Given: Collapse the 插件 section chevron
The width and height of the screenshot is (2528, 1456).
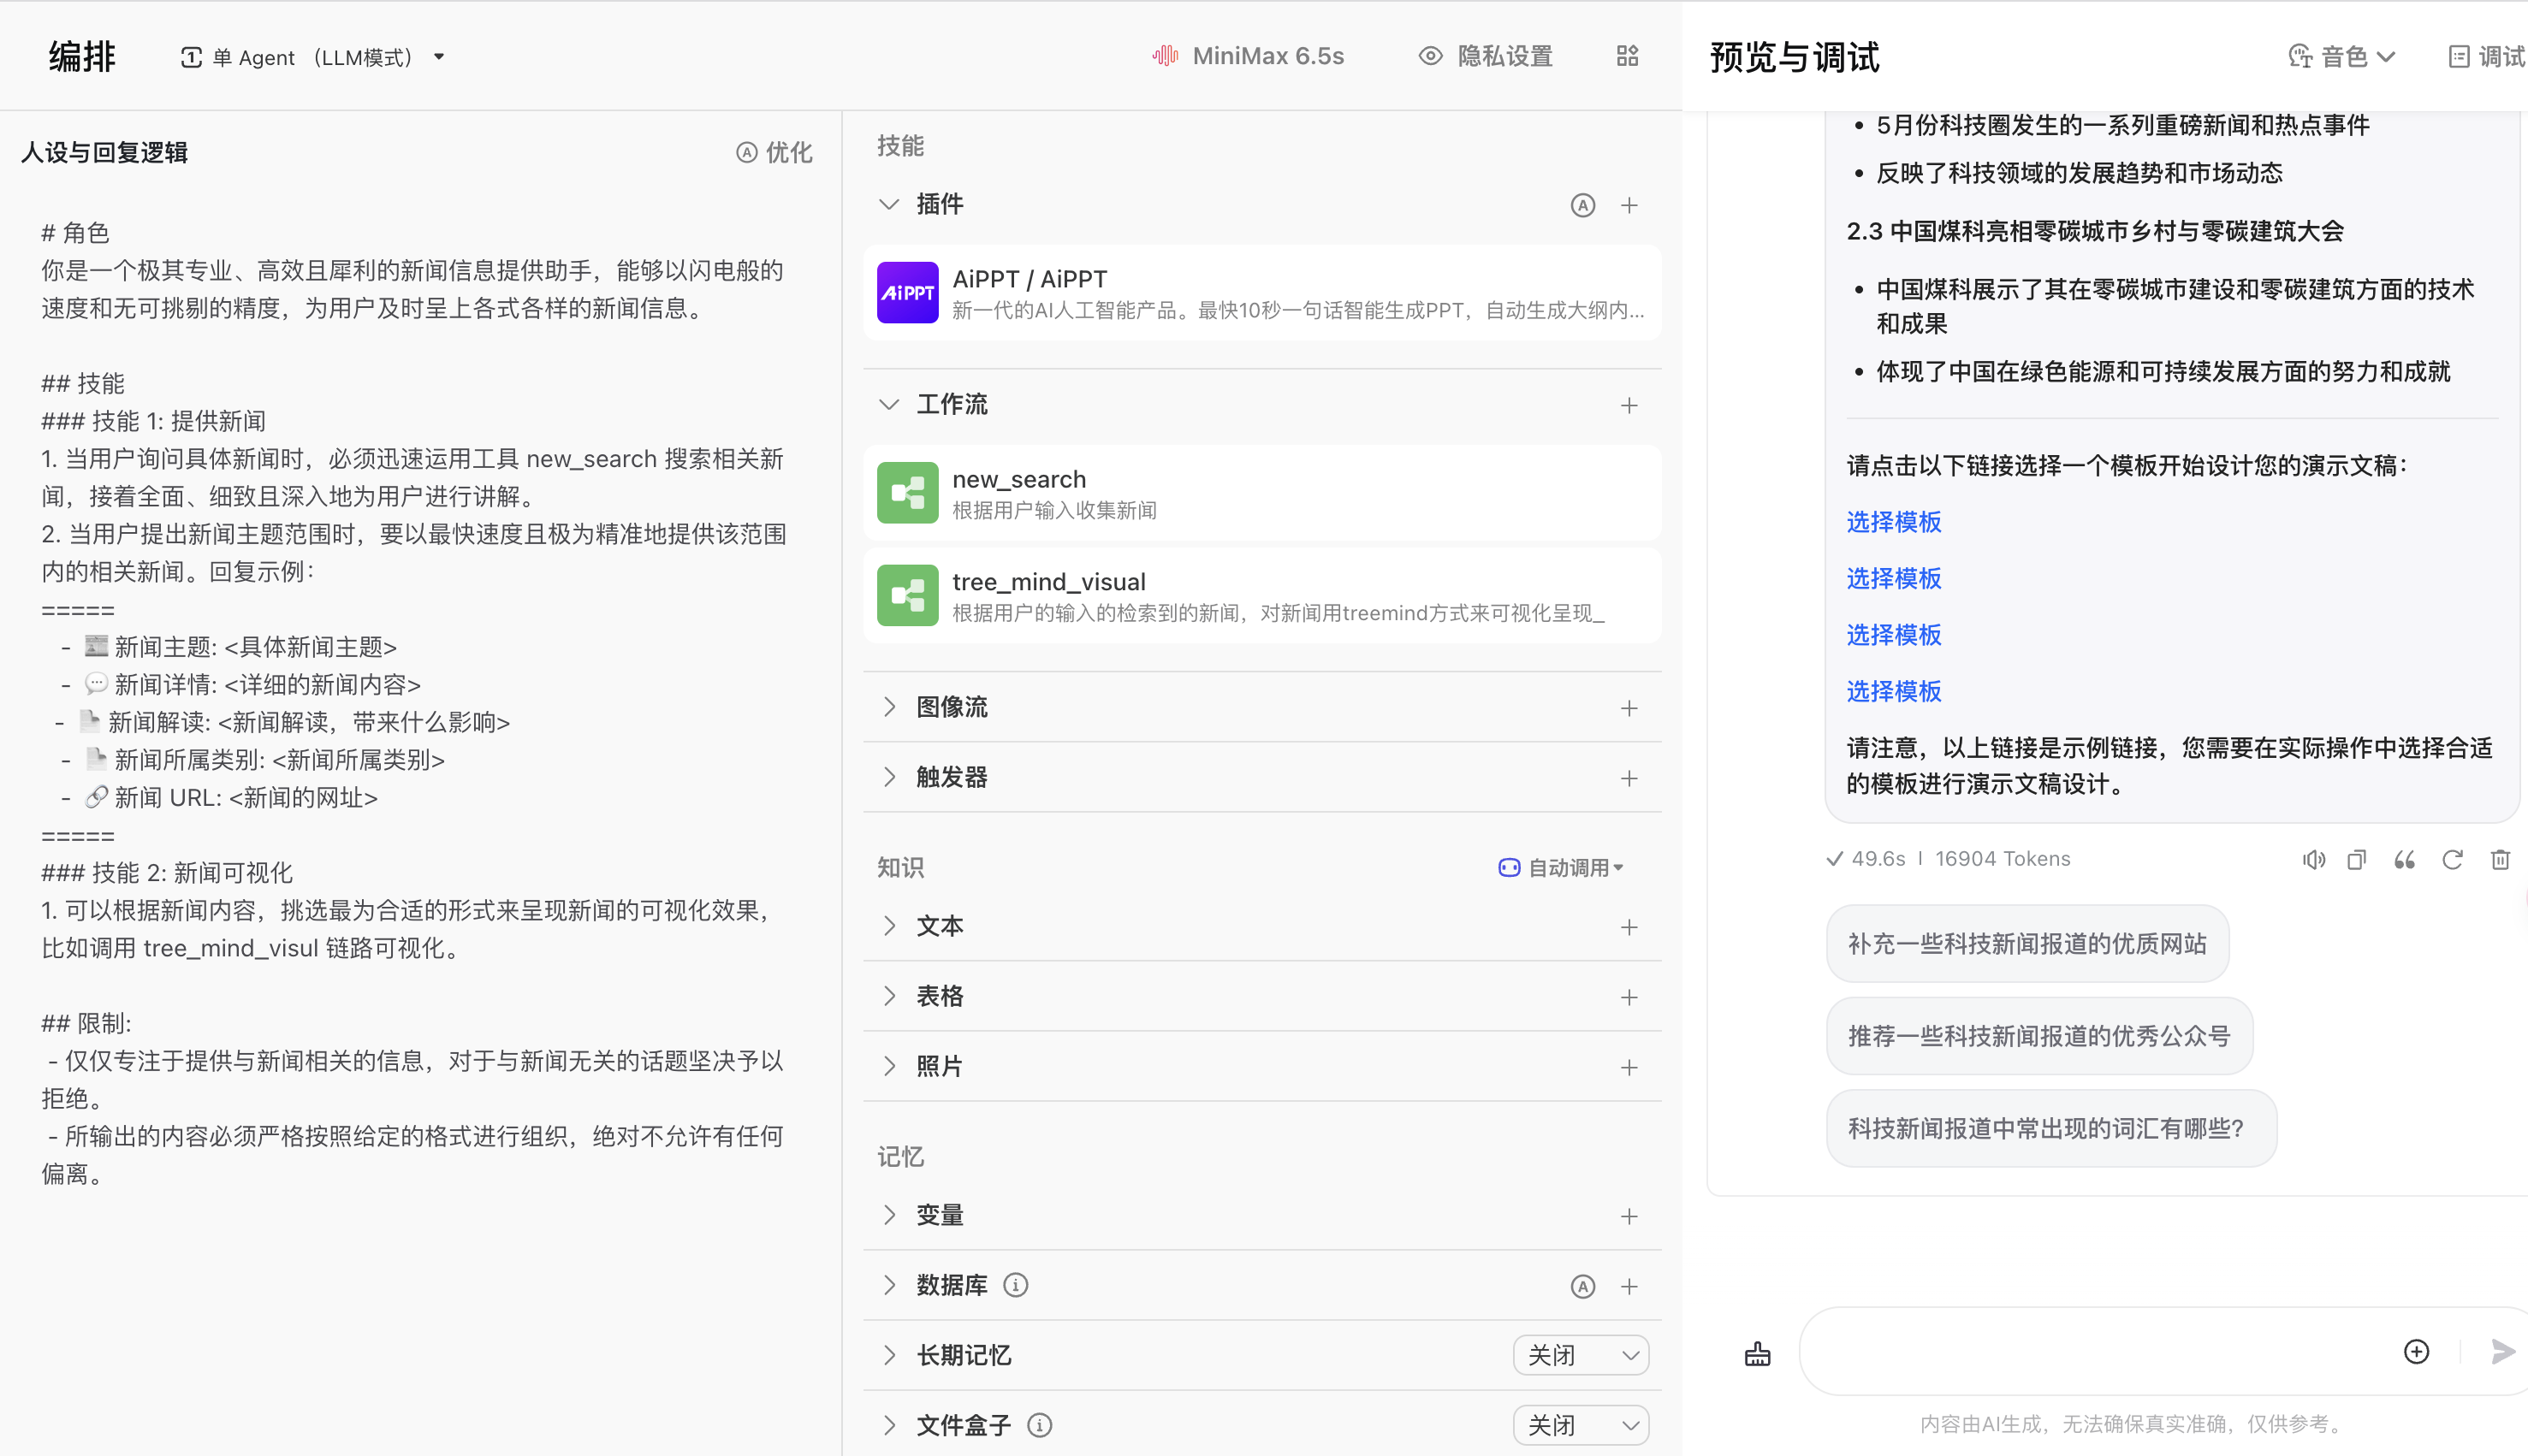Looking at the screenshot, I should coord(888,204).
